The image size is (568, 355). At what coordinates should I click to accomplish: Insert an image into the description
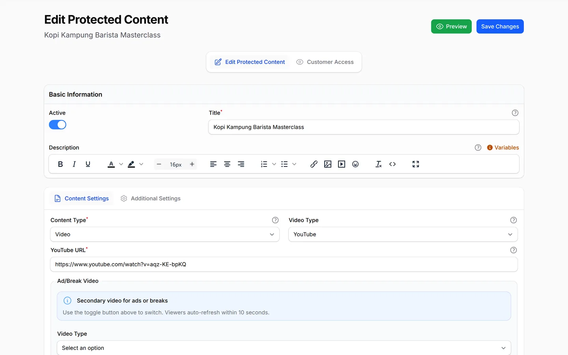(x=328, y=164)
